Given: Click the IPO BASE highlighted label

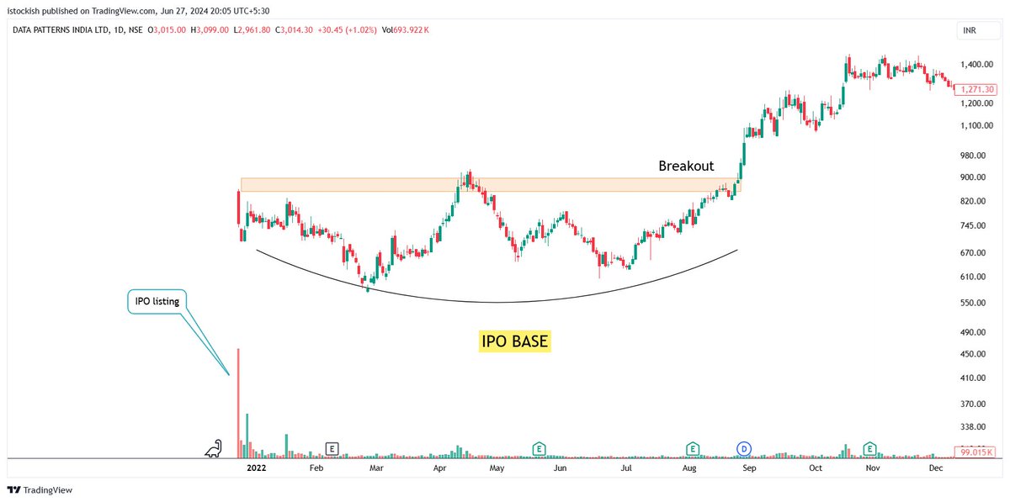Looking at the screenshot, I should (x=514, y=341).
